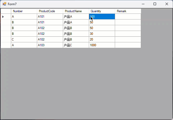Select the highlighted Quantity cell with 100

(102, 17)
